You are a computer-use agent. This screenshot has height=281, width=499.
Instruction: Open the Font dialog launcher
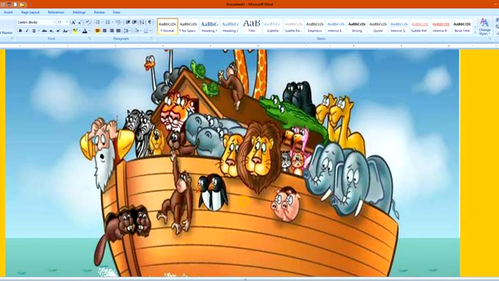[90, 38]
